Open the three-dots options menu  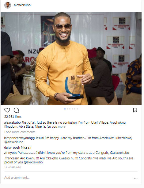[136, 178]
